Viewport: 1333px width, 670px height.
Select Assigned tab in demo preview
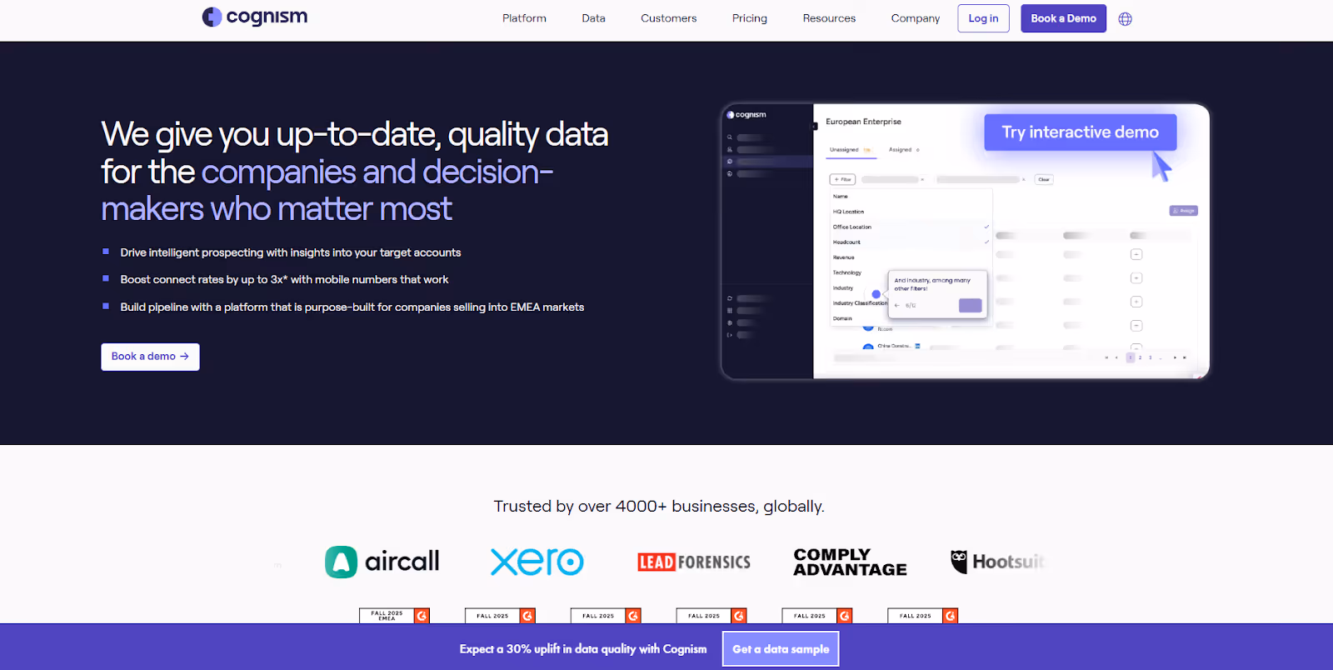coord(904,150)
